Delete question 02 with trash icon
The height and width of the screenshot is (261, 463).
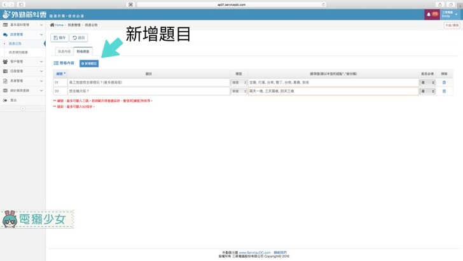click(444, 91)
